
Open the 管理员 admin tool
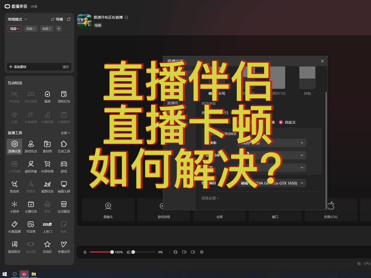point(31,187)
